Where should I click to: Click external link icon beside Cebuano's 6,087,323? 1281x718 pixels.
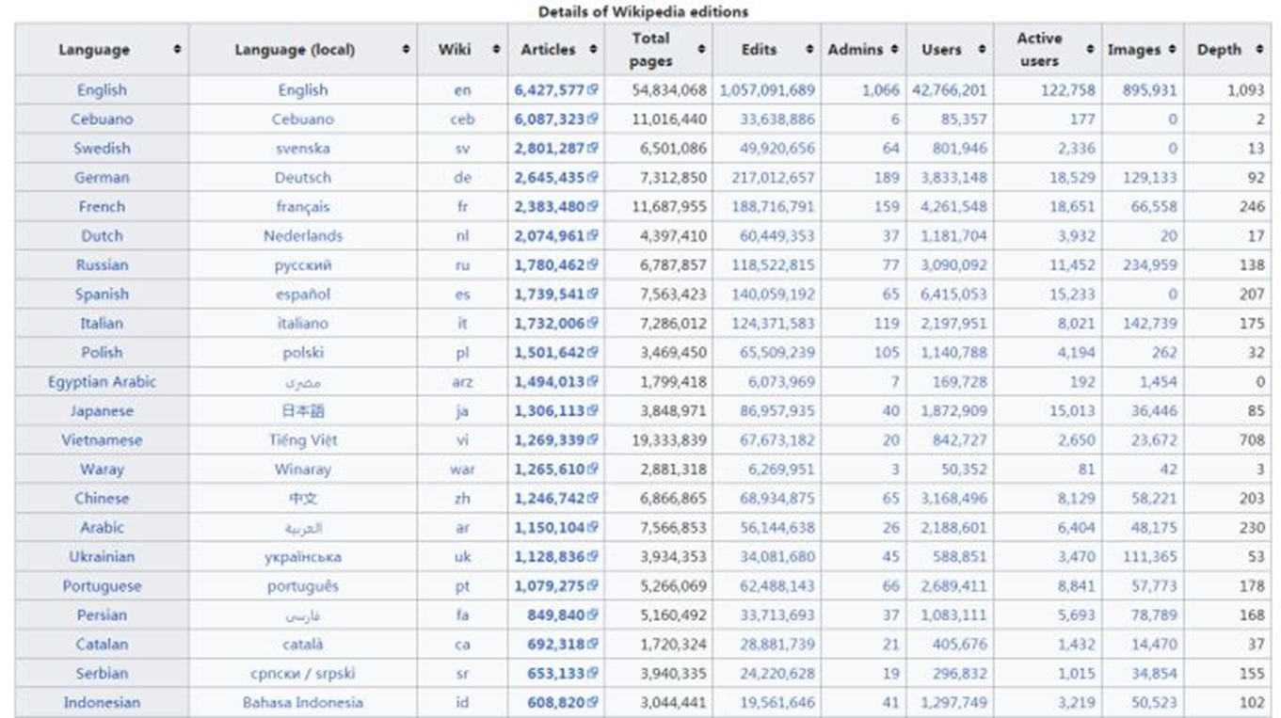tap(593, 120)
